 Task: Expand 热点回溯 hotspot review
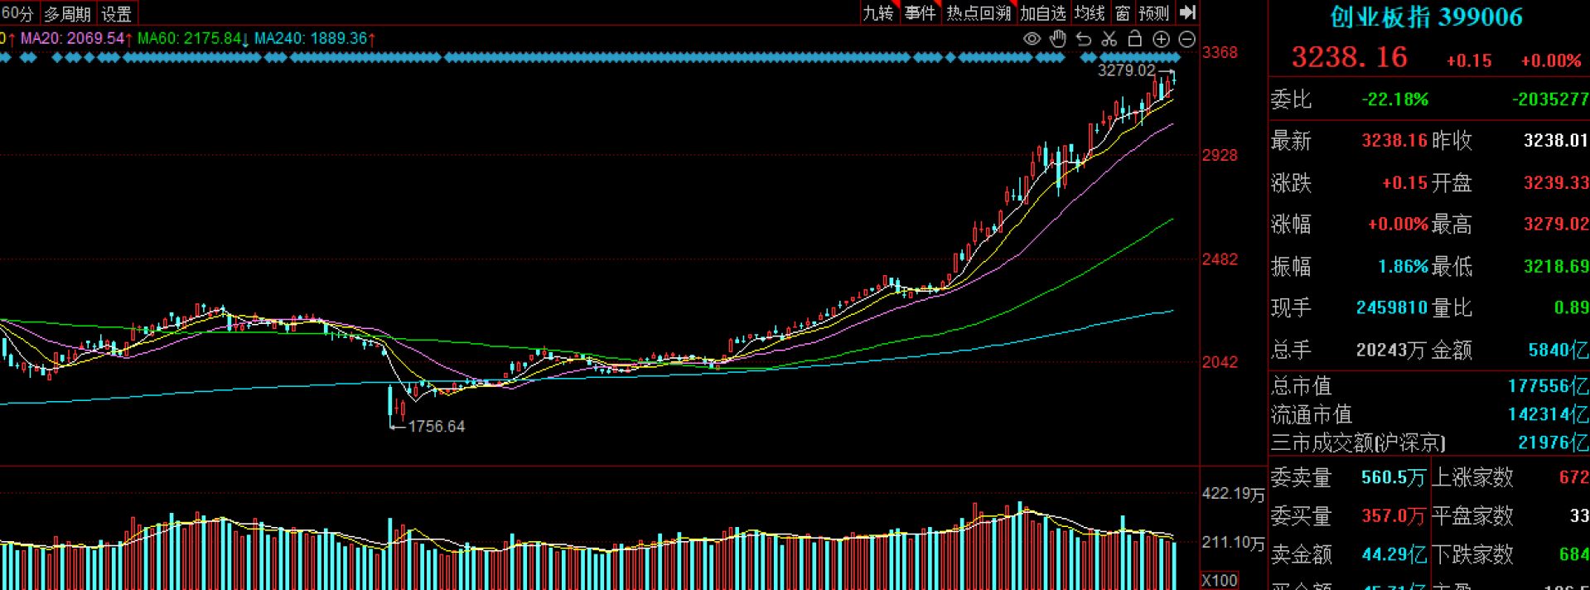coord(979,13)
